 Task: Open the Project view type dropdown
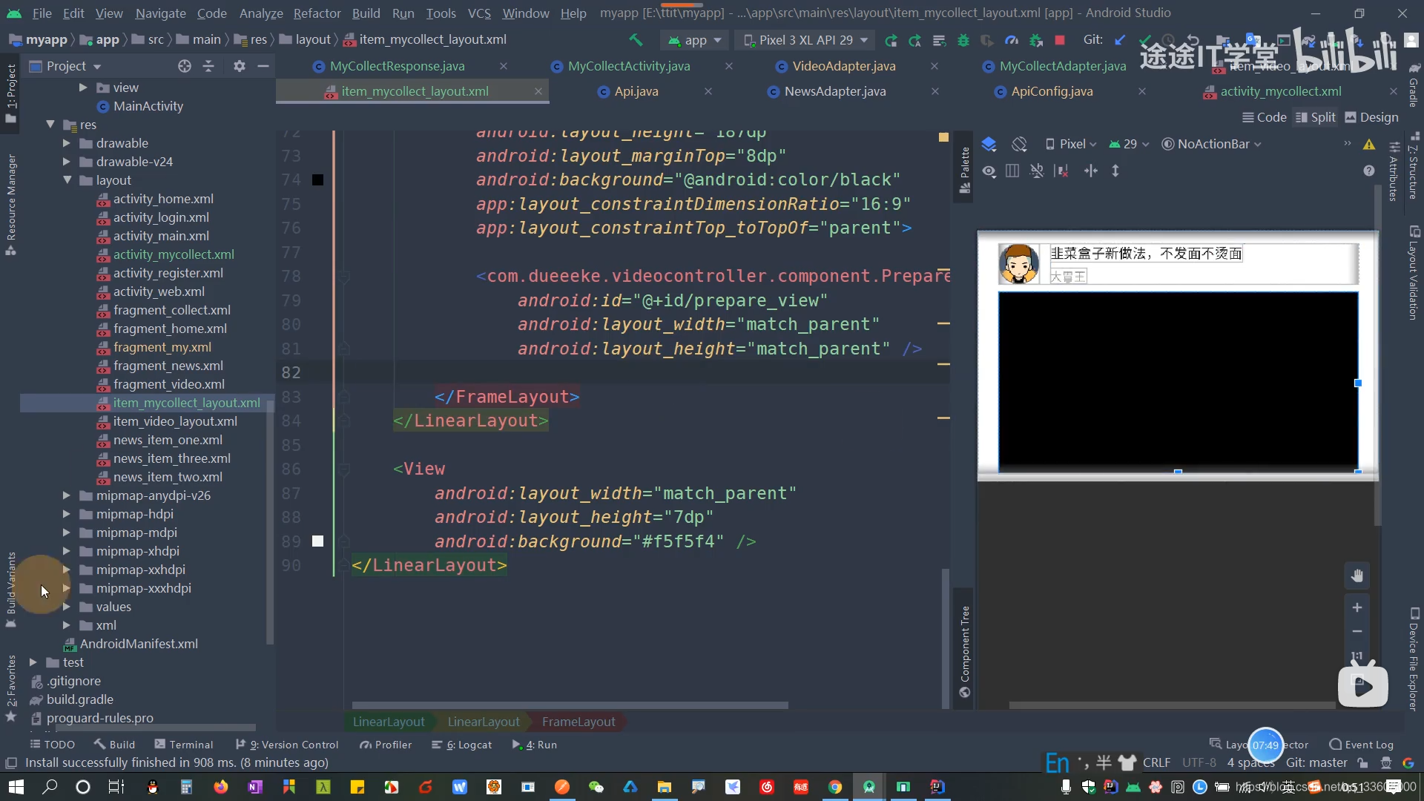(65, 66)
